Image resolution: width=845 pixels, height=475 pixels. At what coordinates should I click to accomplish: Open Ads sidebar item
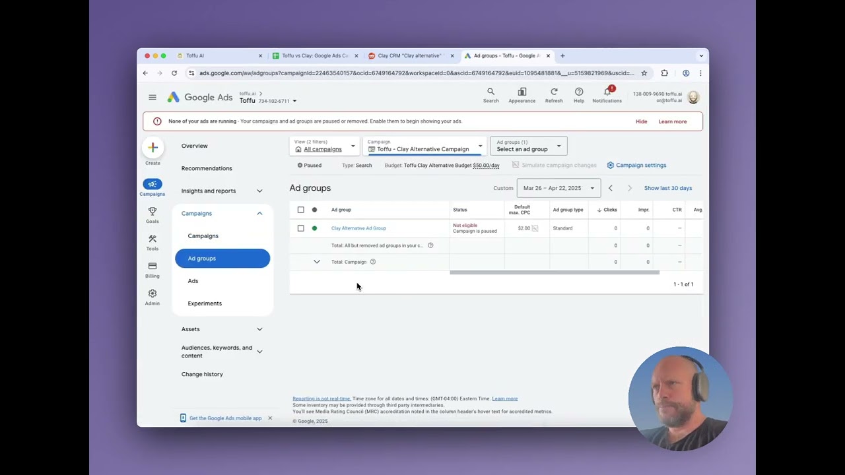[x=193, y=281]
